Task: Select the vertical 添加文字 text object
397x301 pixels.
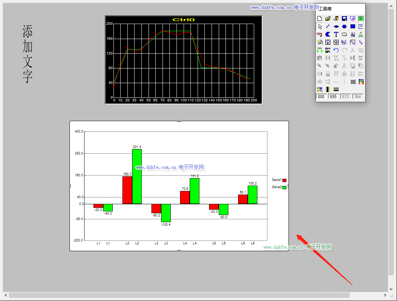Action: (x=28, y=54)
